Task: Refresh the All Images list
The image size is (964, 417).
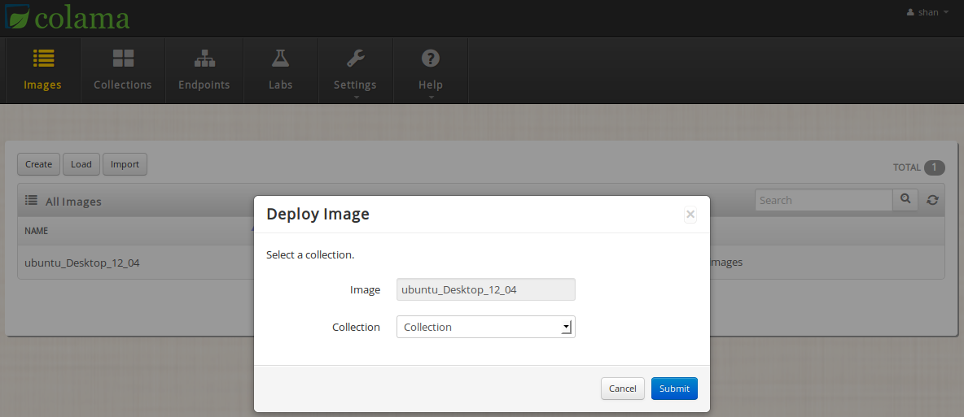Action: pyautogui.click(x=932, y=200)
